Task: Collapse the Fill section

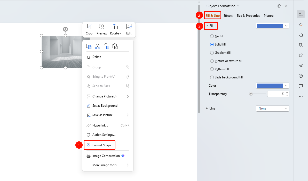Action: coord(207,26)
